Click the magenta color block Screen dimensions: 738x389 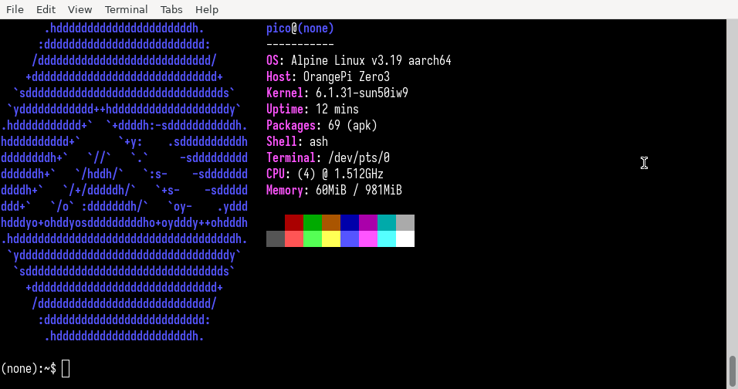368,239
